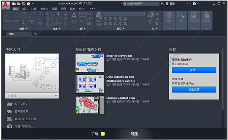Switch to the 插入 ribbon tab
Screen dimensions: 228x140
(x=25, y=9)
